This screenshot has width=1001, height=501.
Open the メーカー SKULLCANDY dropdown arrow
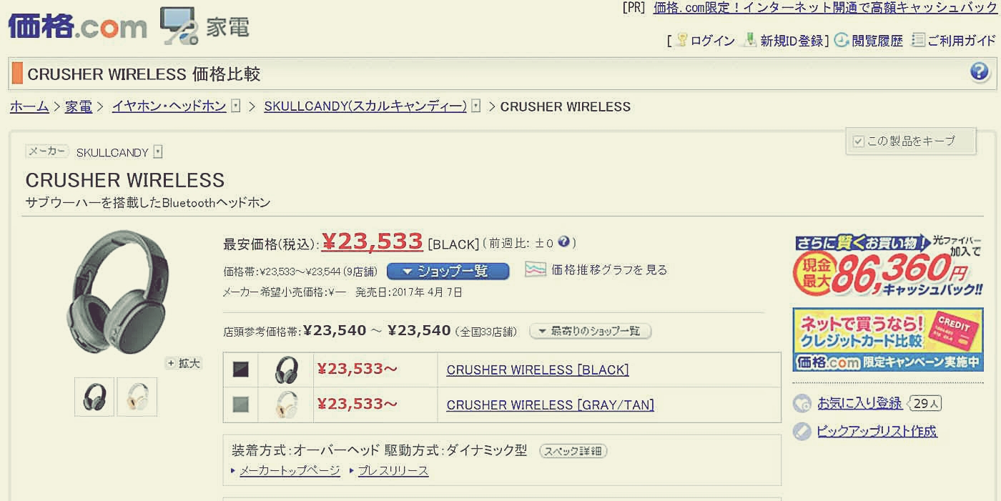point(158,152)
